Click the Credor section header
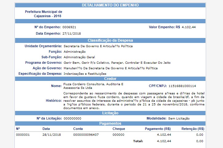223x148 pixels. [110, 79]
